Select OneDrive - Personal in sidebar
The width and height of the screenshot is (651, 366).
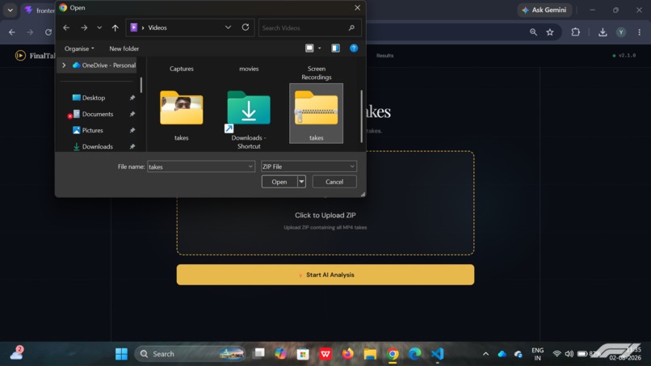click(104, 65)
